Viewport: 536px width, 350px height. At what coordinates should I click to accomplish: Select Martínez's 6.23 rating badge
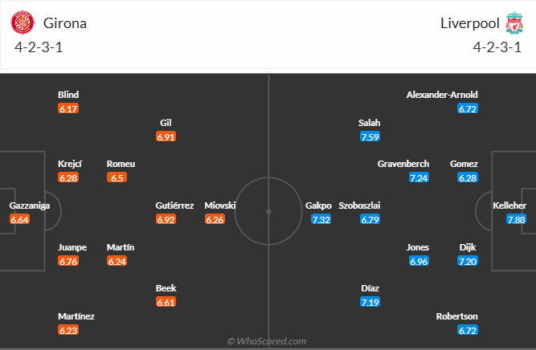[x=68, y=330]
